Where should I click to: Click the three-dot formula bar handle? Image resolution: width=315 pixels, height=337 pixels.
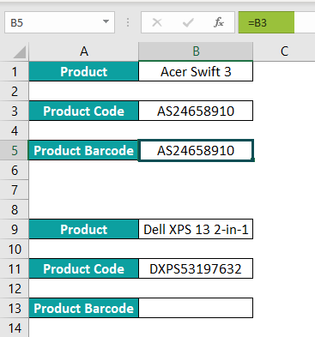click(x=128, y=22)
